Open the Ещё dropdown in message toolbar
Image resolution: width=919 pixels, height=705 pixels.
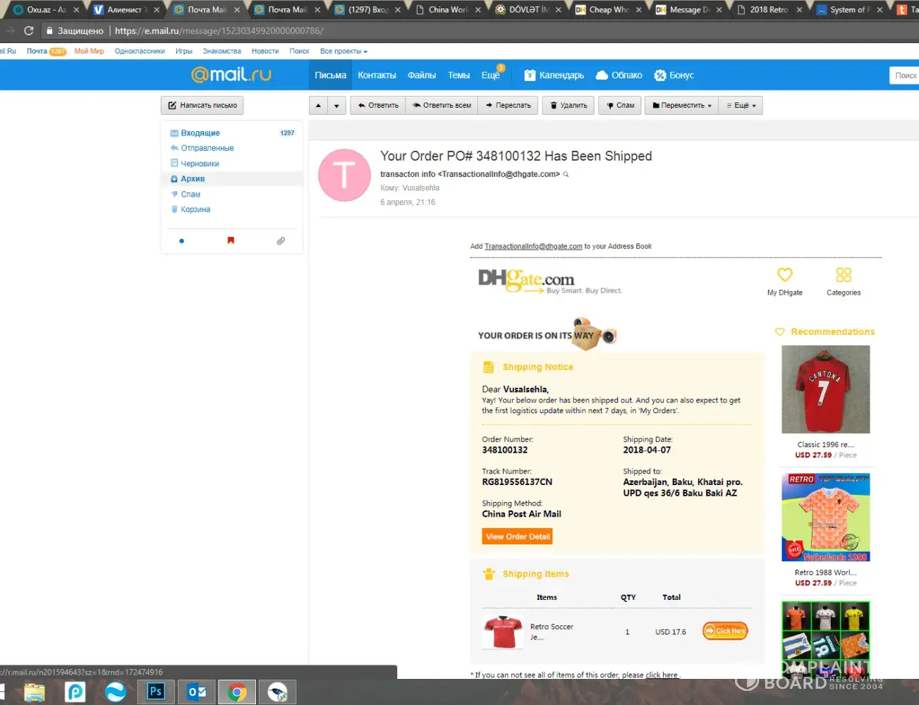pyautogui.click(x=741, y=106)
